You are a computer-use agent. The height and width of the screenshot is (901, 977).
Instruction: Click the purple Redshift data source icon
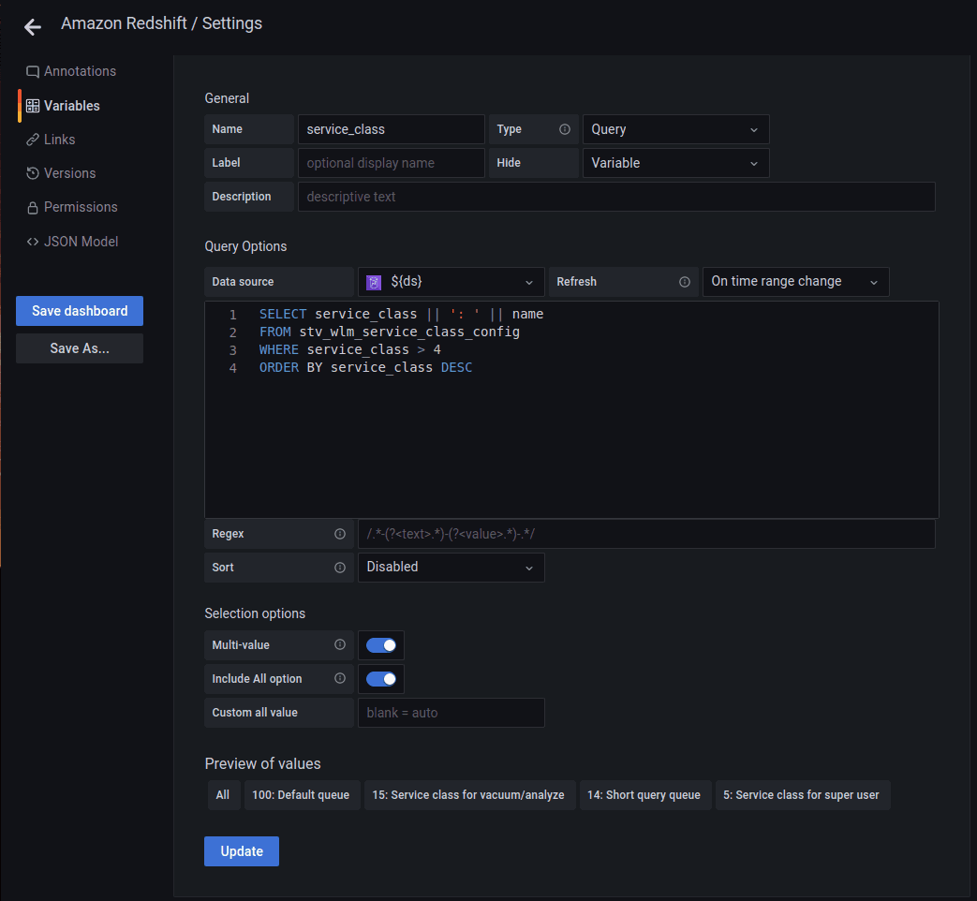click(x=374, y=282)
